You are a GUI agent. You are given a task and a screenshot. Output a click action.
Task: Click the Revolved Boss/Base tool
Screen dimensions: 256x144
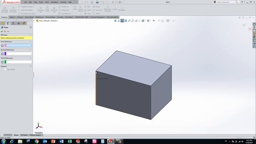pos(13,10)
